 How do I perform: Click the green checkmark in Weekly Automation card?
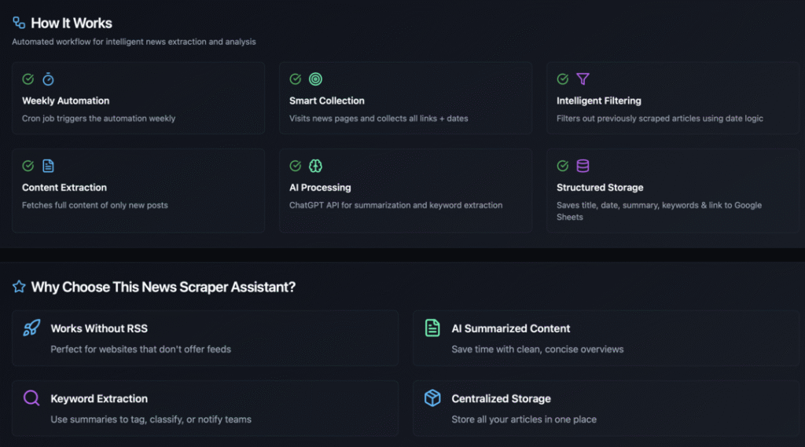(28, 79)
